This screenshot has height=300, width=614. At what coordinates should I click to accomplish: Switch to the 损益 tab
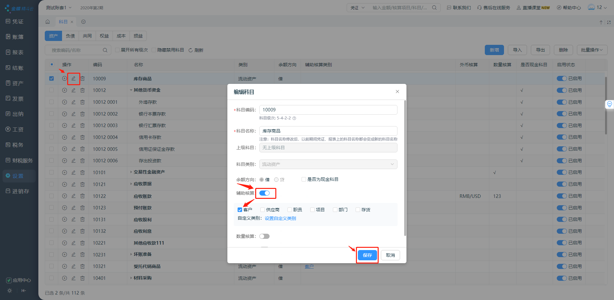[138, 36]
